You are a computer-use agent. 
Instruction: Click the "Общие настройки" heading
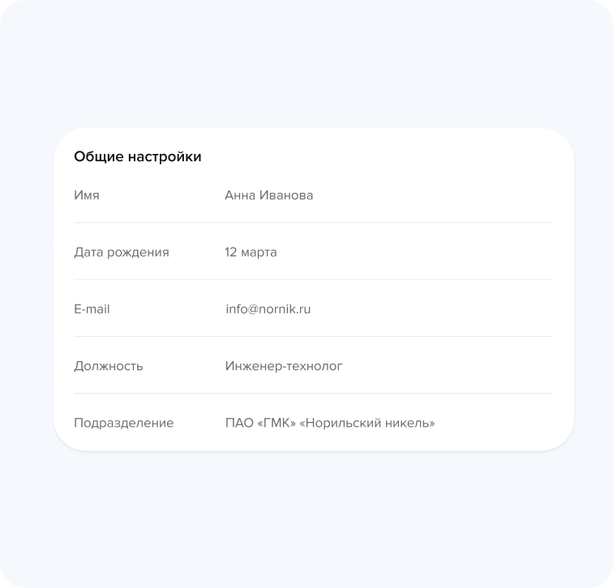click(x=137, y=157)
